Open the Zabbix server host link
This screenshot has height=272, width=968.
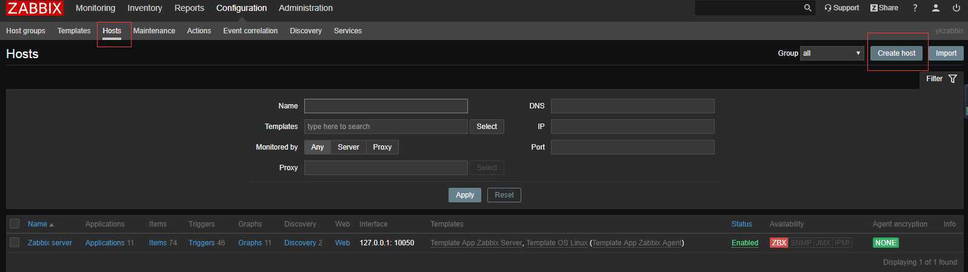[50, 243]
